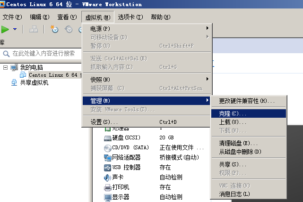303x202 pixels.
Task: Choose 克隆(C)... submenu entry
Action: 249,113
